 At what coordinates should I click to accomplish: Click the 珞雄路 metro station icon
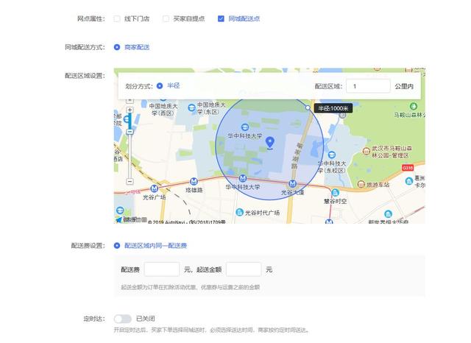194,181
